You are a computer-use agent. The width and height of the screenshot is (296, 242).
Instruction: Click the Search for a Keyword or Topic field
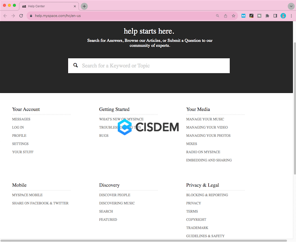[149, 66]
